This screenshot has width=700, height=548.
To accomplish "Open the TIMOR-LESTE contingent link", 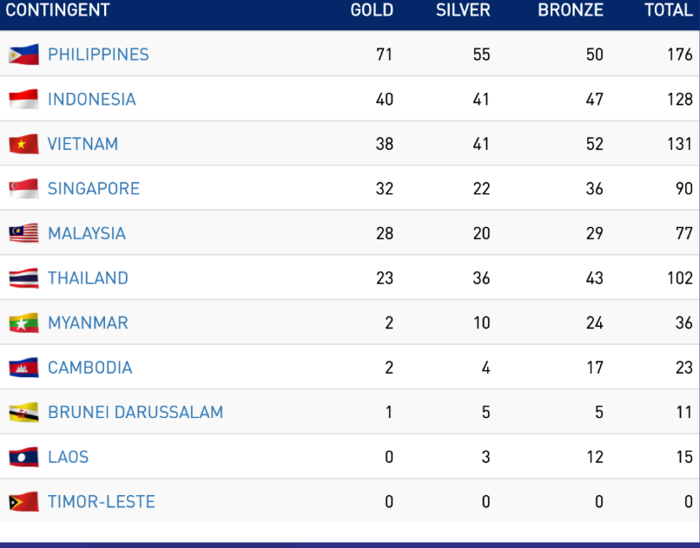I will (102, 502).
